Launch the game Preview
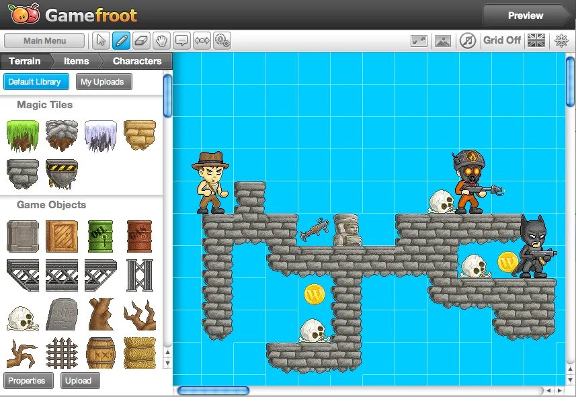This screenshot has height=397, width=576. click(526, 15)
